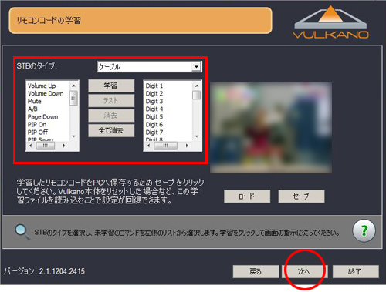Select Digit 6 in the right list

point(154,125)
